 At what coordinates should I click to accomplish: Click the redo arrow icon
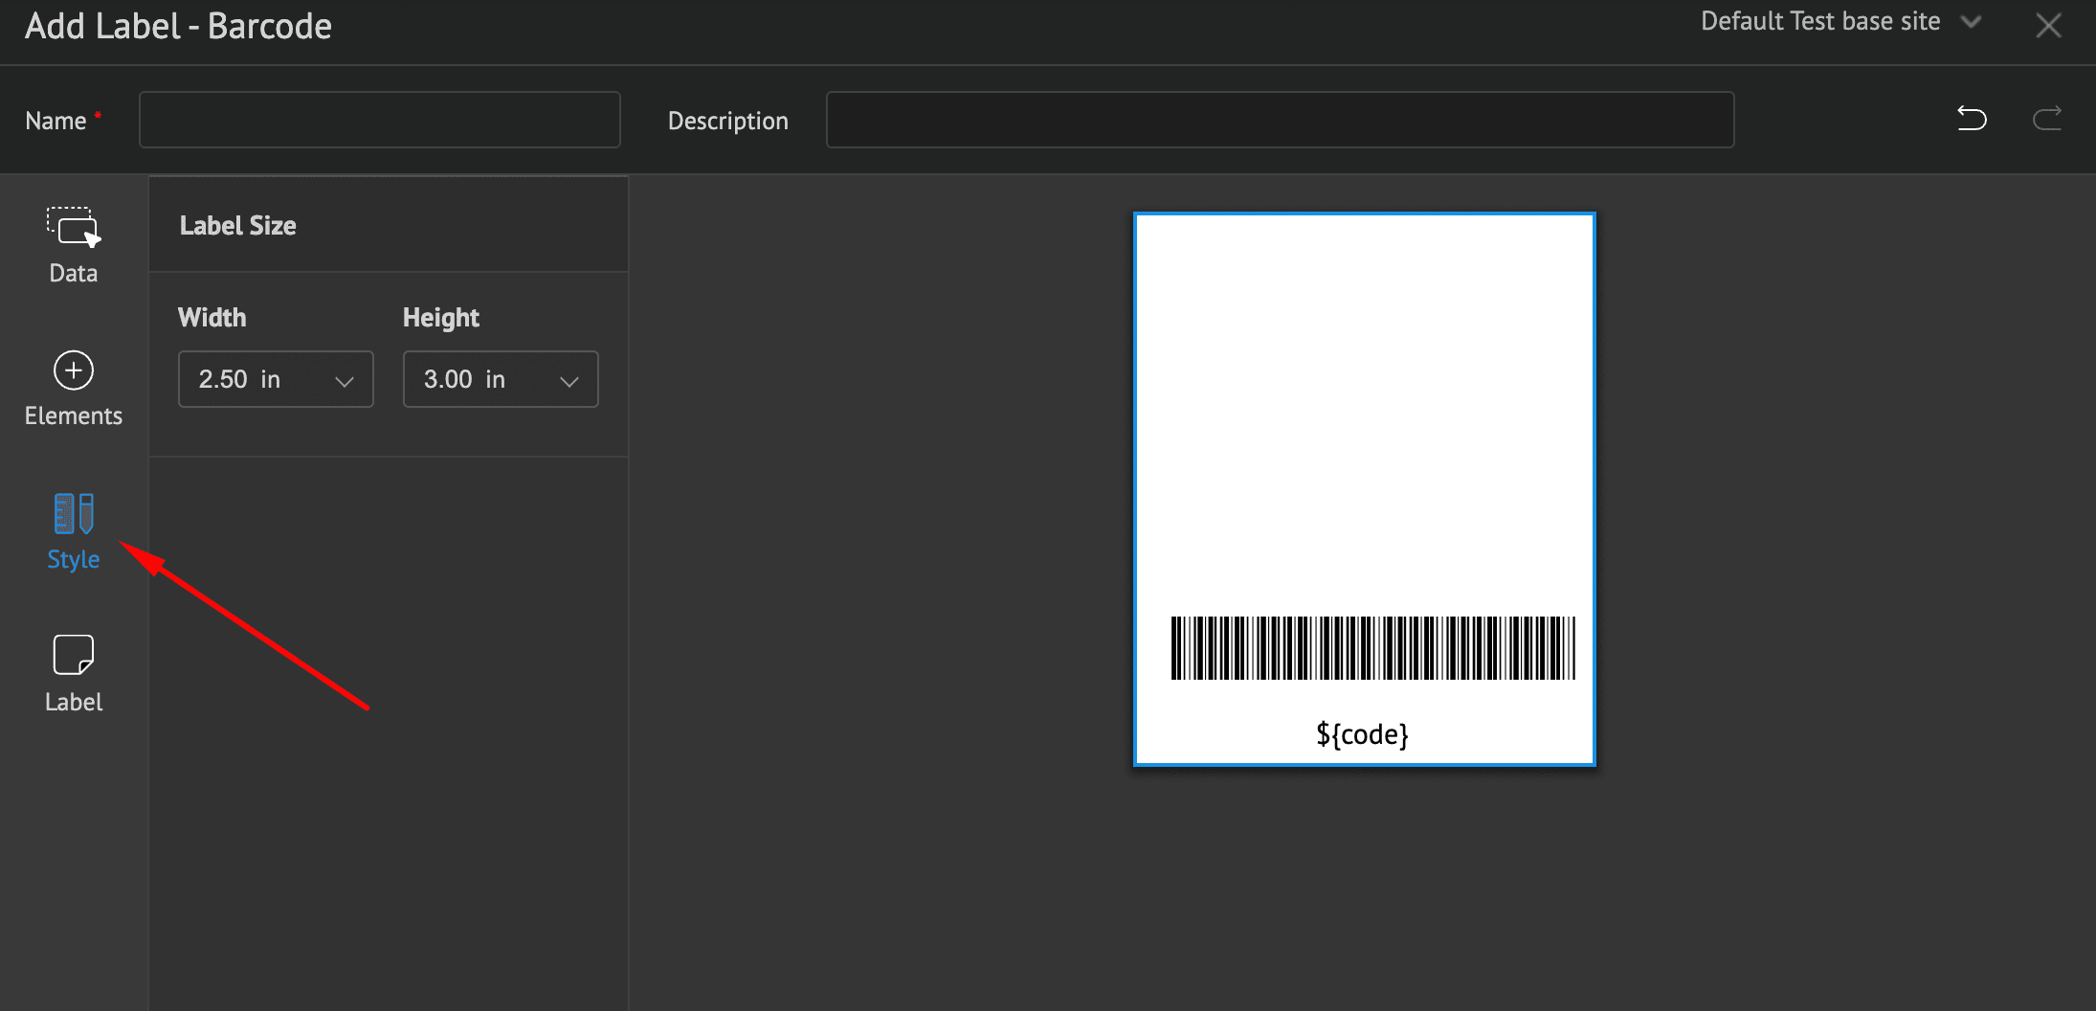(2046, 119)
